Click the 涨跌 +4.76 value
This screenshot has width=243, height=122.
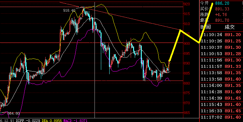pyautogui.click(x=221, y=15)
